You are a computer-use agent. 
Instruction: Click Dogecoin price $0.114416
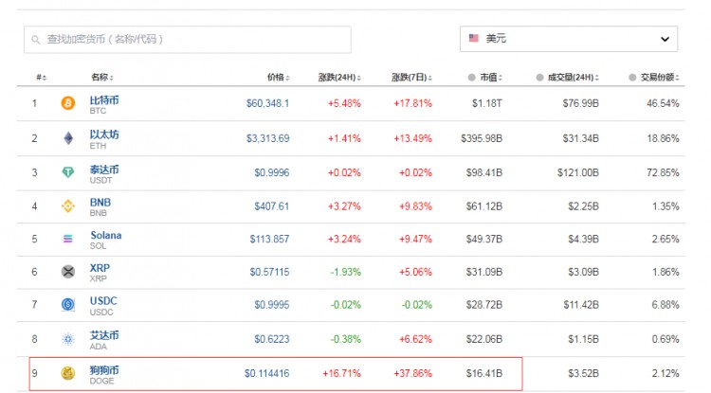click(x=266, y=373)
